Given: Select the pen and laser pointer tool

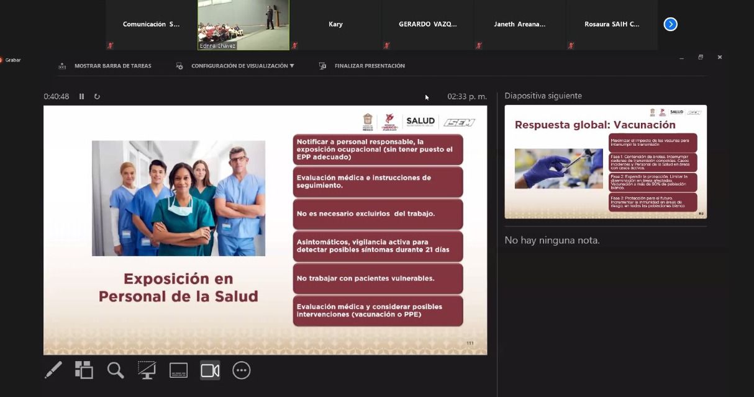Looking at the screenshot, I should pos(53,370).
